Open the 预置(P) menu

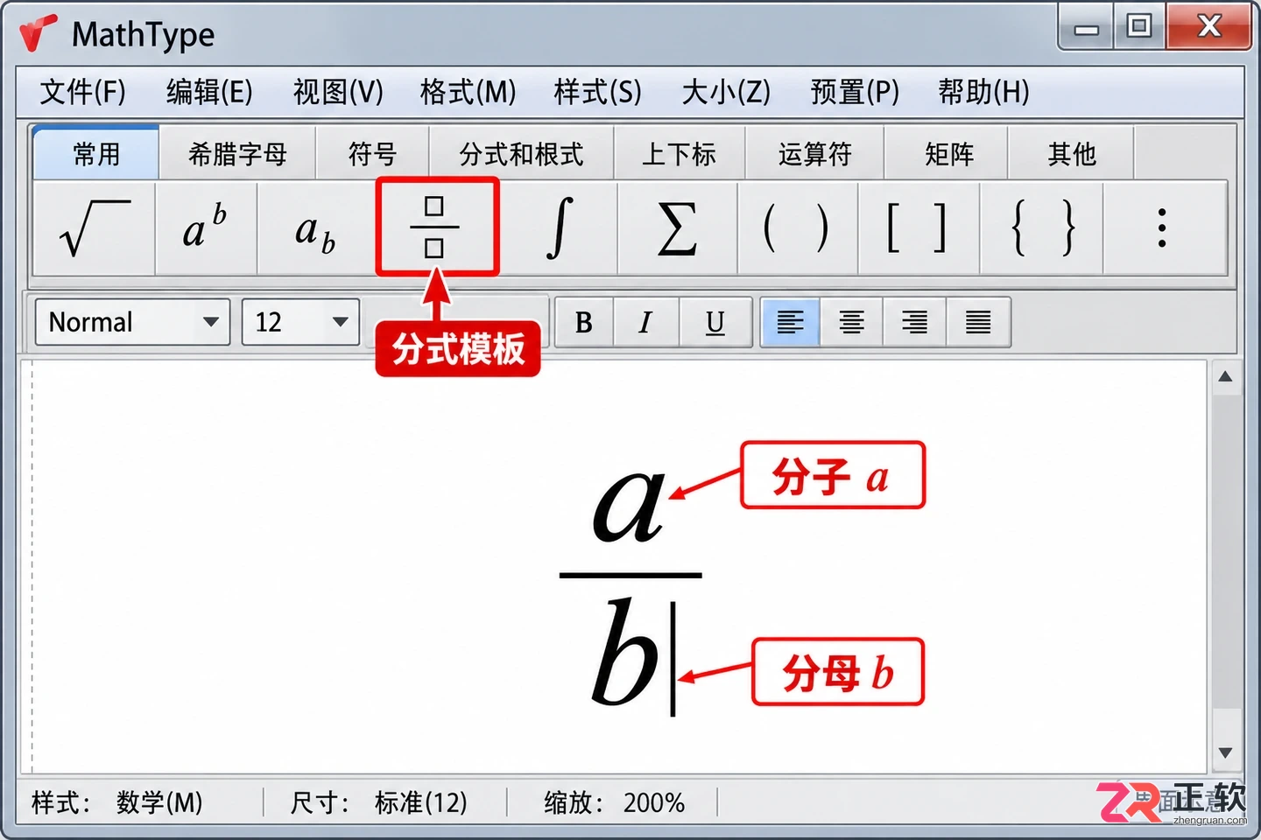855,92
